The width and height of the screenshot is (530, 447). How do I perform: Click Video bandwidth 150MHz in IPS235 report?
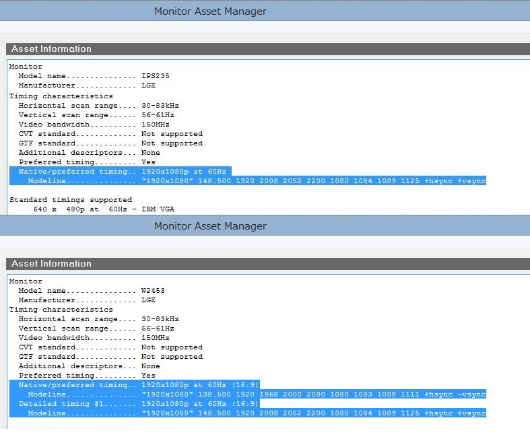94,125
